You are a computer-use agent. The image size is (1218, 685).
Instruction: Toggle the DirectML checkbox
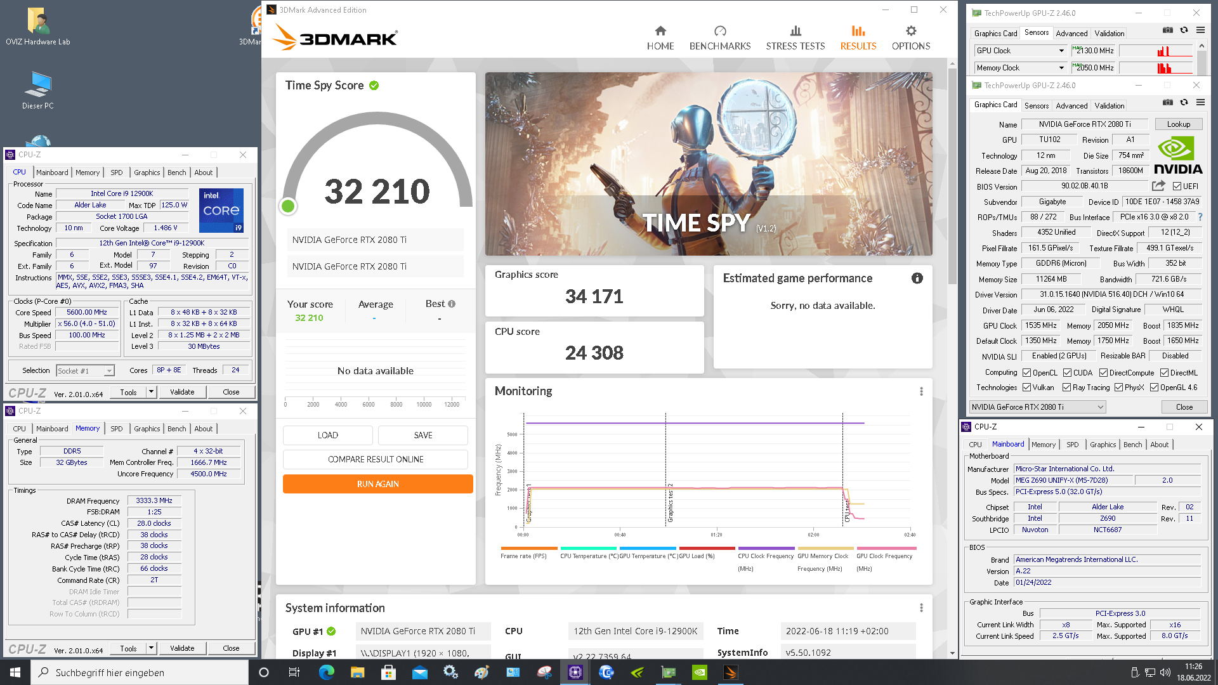[1164, 373]
